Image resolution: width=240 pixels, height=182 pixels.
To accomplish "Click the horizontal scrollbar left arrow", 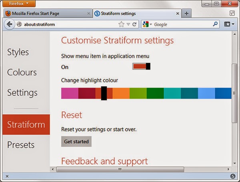I will (x=53, y=169).
